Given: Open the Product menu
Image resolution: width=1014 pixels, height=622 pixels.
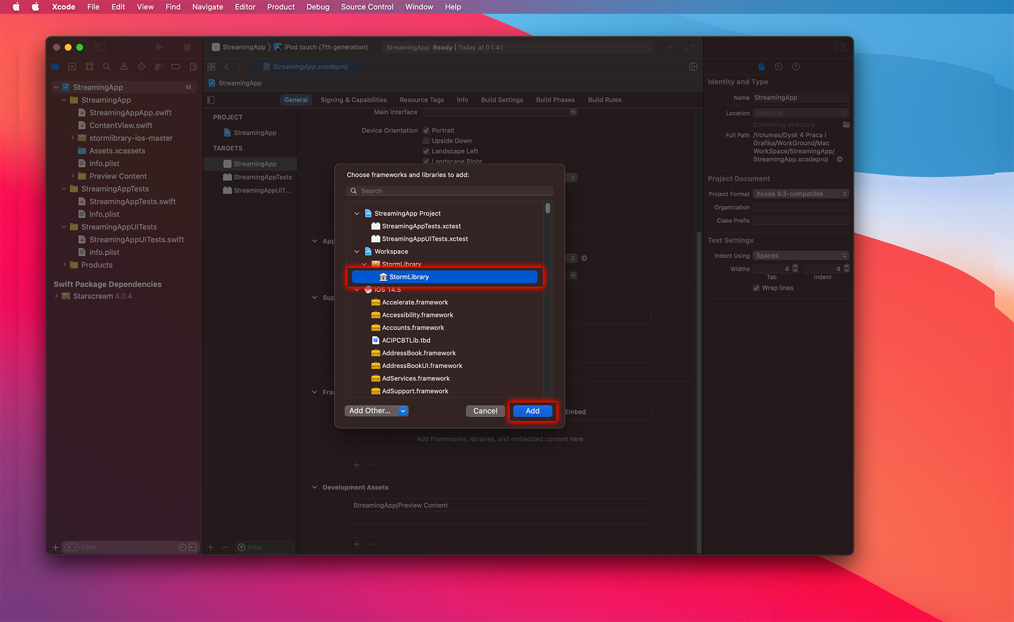Looking at the screenshot, I should 280,7.
